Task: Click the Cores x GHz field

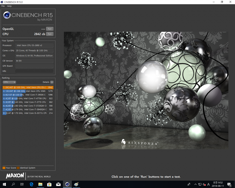Action: [34, 50]
